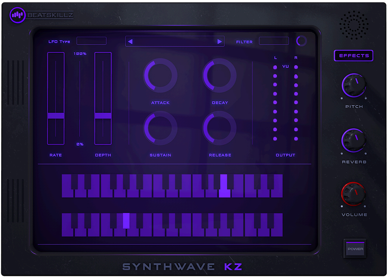Toggle the Power button
Image resolution: width=388 pixels, height=279 pixels.
(355, 249)
